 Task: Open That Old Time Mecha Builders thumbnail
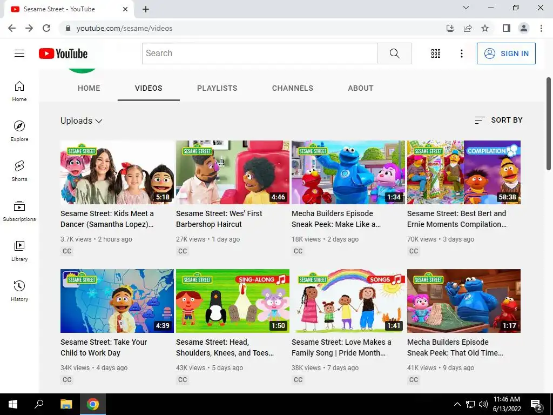[464, 301]
